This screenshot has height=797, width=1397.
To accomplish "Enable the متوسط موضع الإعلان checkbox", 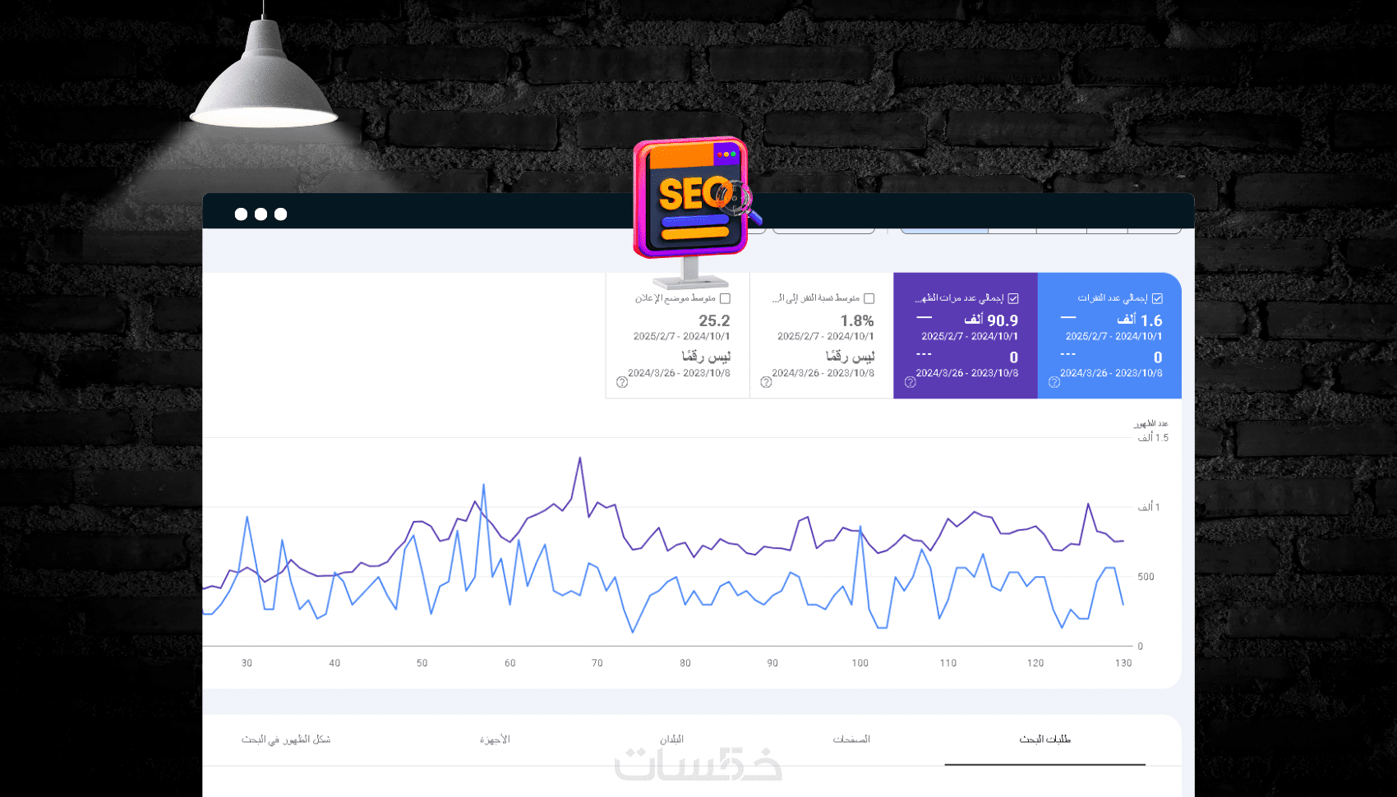I will point(725,298).
